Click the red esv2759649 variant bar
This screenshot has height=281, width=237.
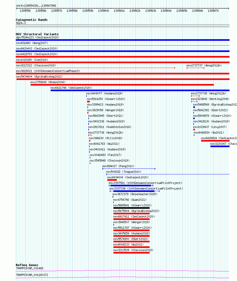[x=122, y=85]
